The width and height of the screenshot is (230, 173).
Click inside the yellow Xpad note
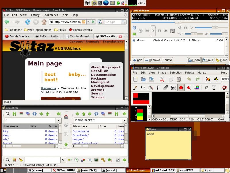[168, 145]
